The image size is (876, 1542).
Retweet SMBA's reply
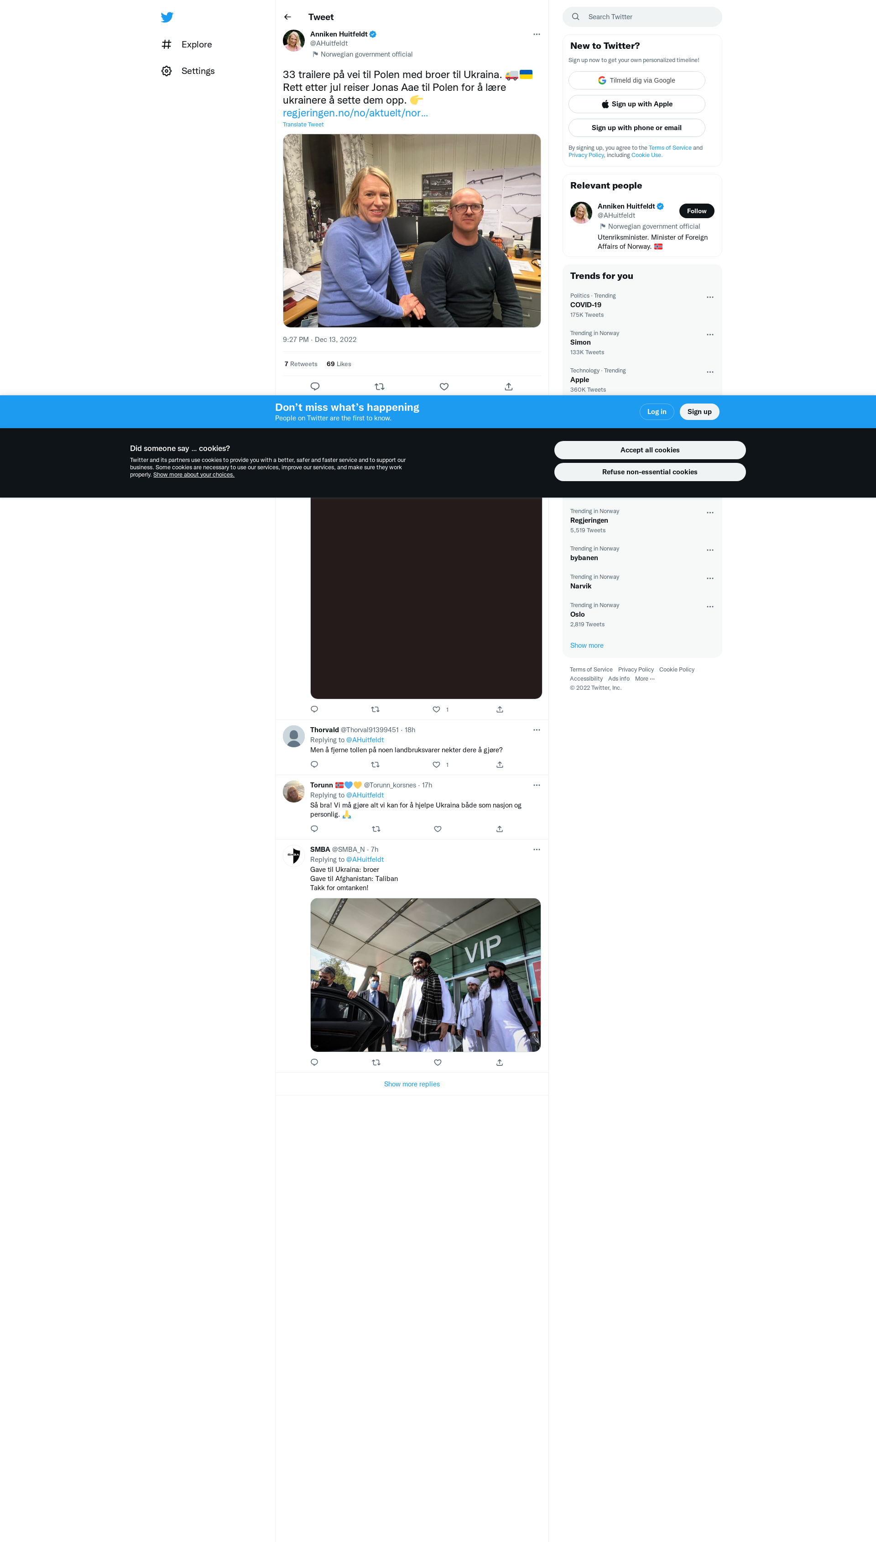(376, 1063)
